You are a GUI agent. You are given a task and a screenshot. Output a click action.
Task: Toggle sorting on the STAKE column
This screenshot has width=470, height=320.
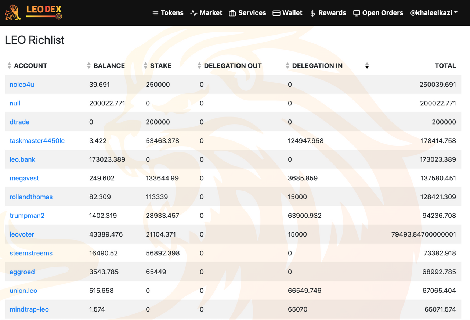(x=145, y=65)
